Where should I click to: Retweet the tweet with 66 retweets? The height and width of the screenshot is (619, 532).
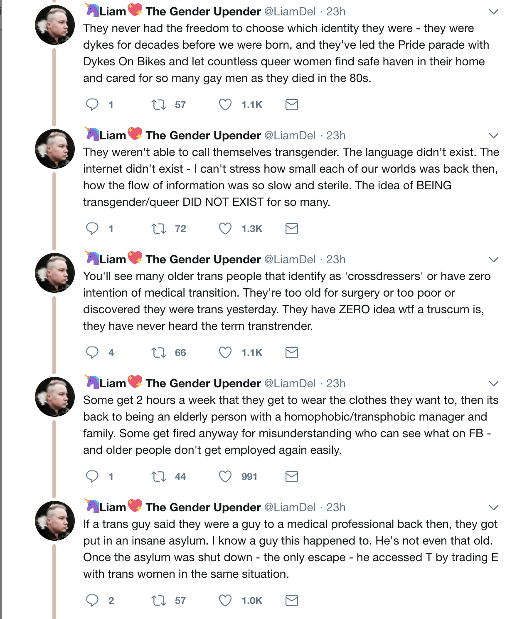click(x=159, y=352)
